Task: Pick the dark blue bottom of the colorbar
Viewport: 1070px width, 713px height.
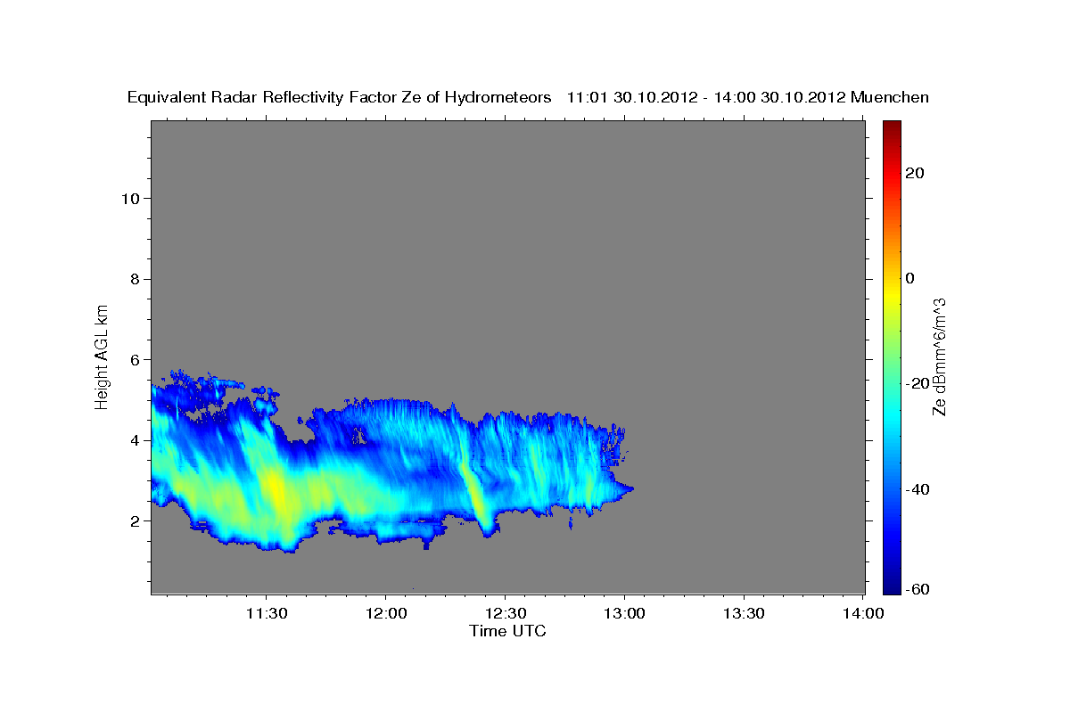Action: pos(892,586)
